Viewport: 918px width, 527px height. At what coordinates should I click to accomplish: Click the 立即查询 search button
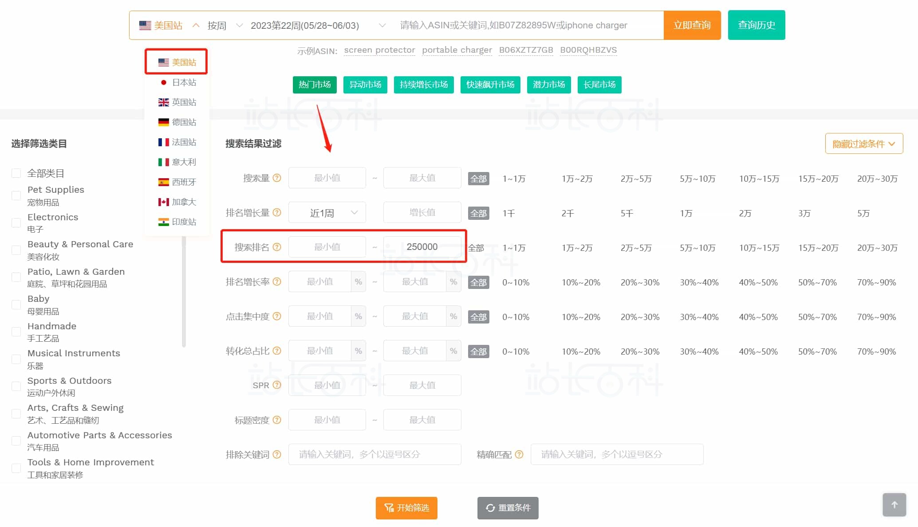(692, 25)
